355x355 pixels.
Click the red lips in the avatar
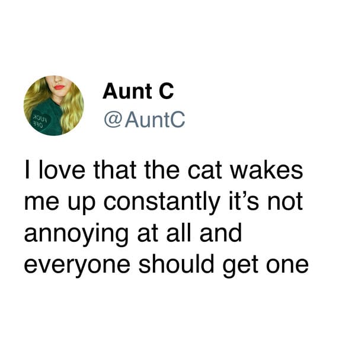59,87
